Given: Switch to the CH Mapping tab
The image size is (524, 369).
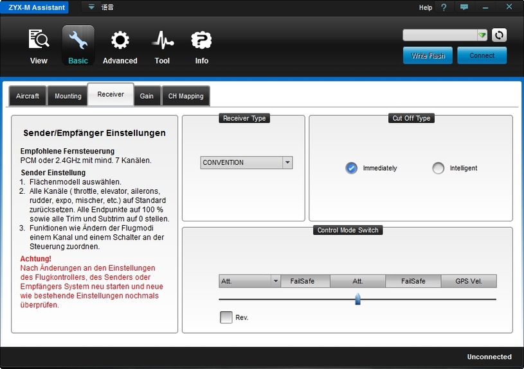Looking at the screenshot, I should (x=186, y=96).
